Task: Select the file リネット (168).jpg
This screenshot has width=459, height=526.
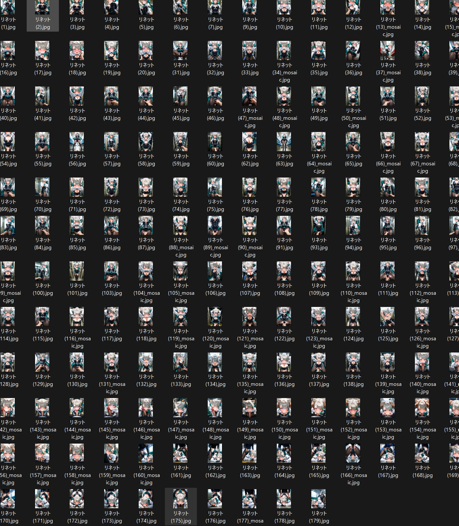Action: 422,461
